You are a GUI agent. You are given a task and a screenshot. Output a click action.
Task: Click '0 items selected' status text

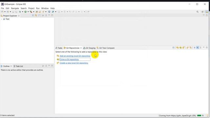pyautogui.click(x=7, y=115)
